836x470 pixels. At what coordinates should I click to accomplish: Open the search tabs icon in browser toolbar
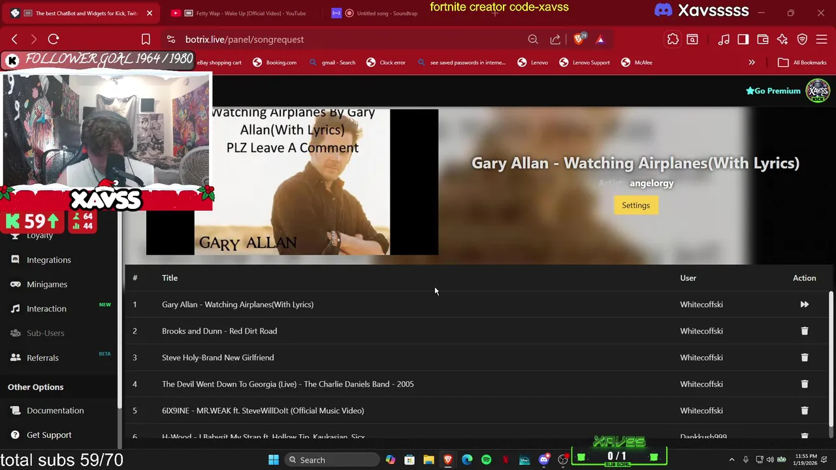[692, 39]
